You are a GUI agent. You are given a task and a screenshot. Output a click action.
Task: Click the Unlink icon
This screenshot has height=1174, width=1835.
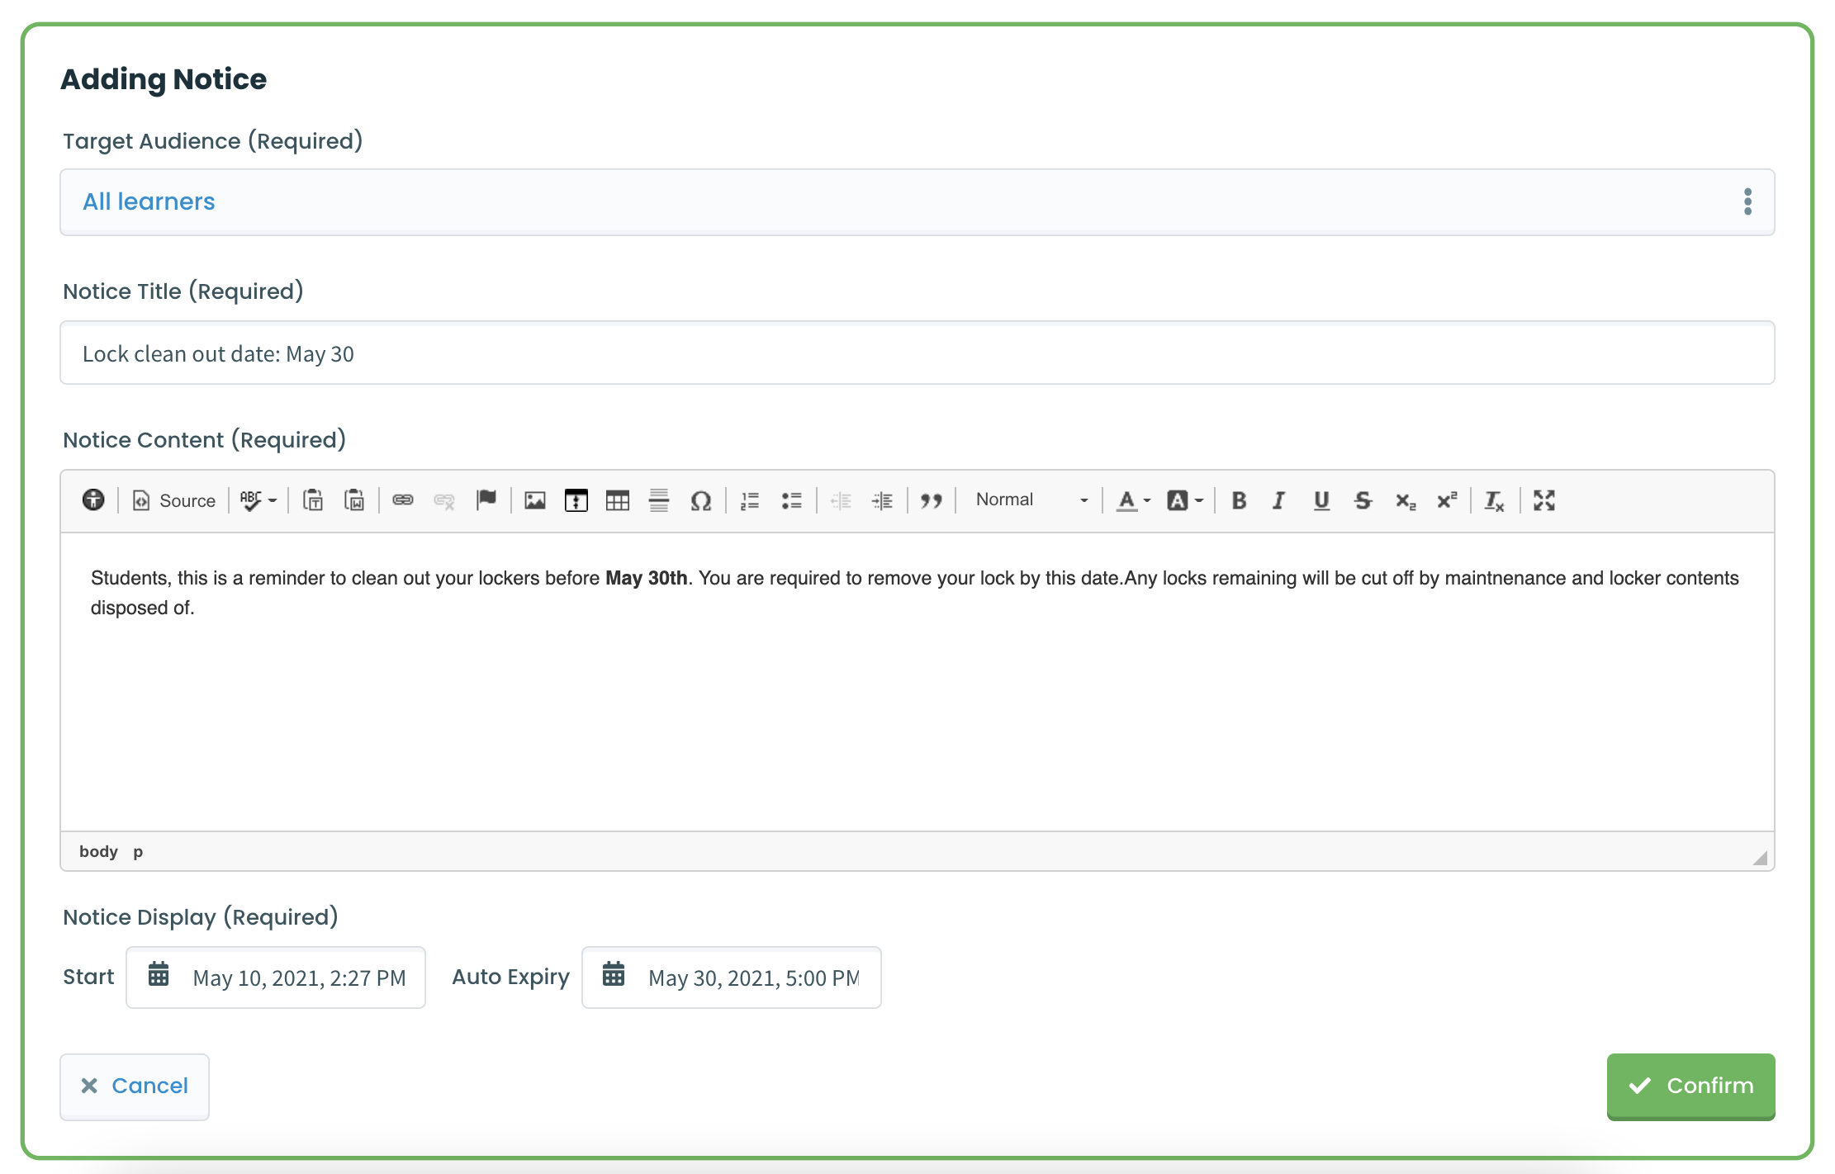tap(444, 500)
